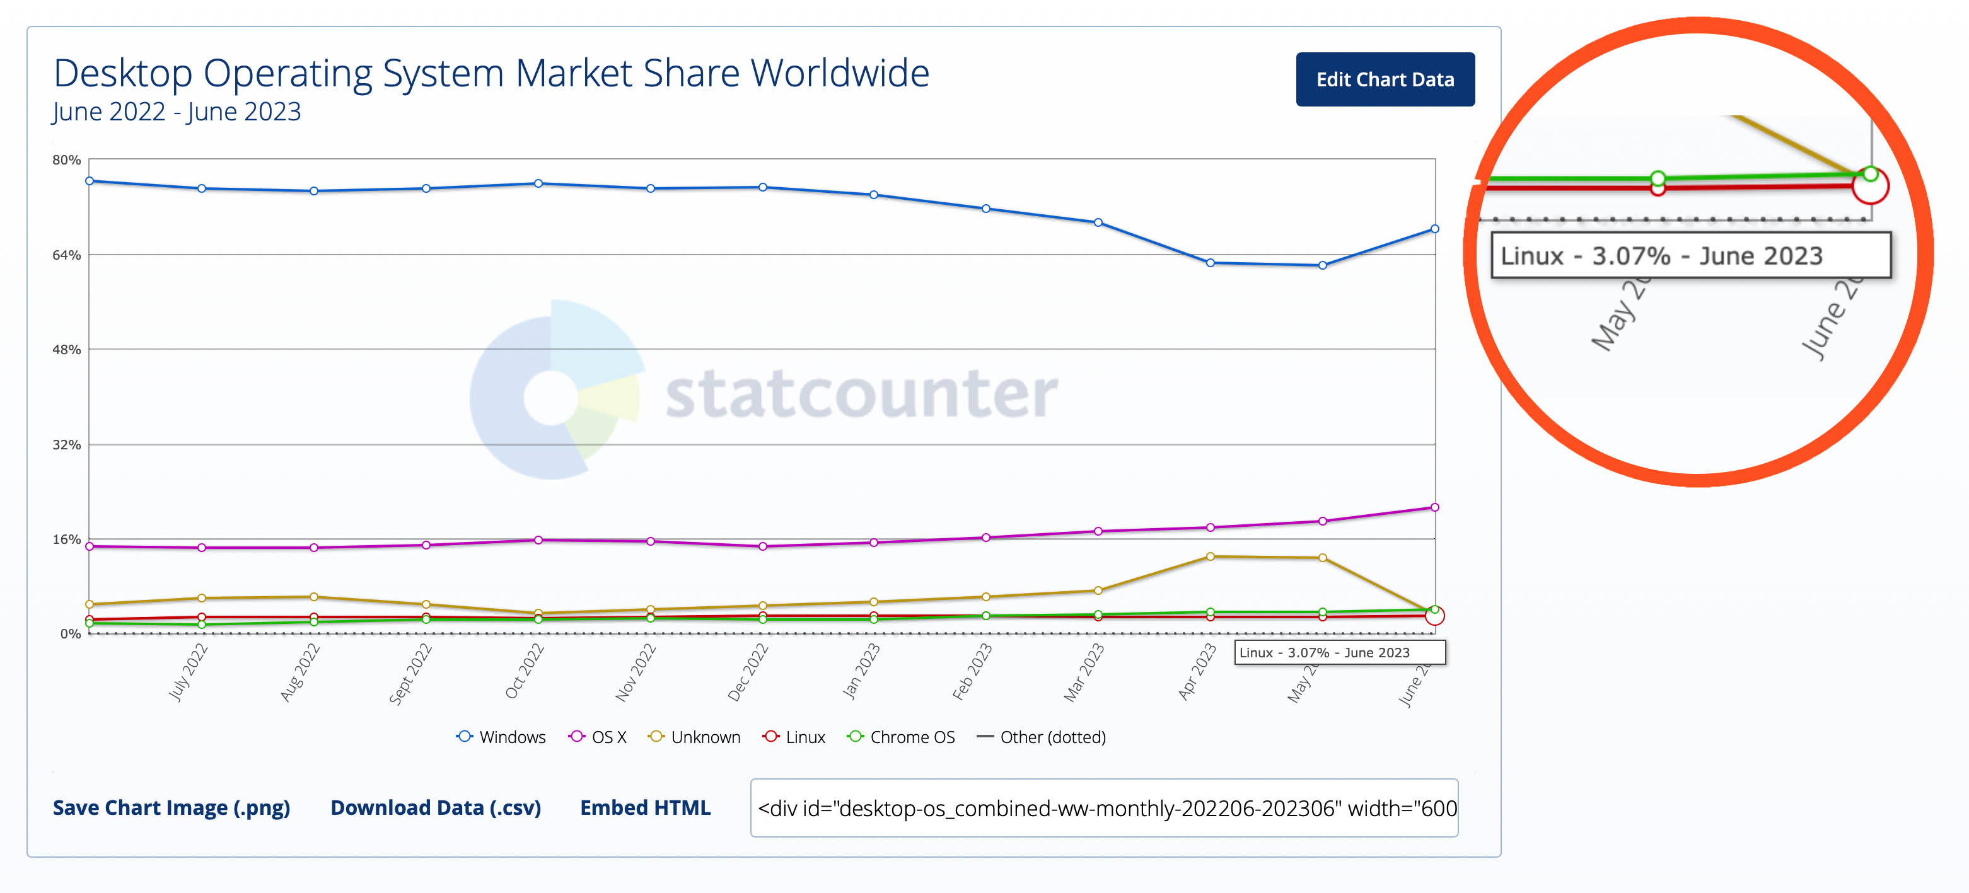
Task: Toggle Windows series in the legend
Action: 501,737
